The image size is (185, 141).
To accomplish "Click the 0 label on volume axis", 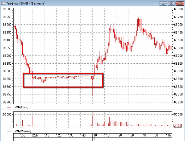I will [x=10, y=126].
